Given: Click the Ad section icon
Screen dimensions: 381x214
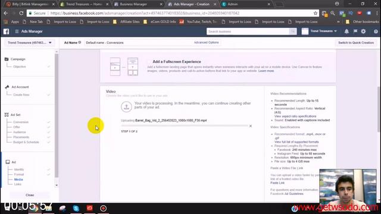Looking at the screenshot, I should coord(8,162).
